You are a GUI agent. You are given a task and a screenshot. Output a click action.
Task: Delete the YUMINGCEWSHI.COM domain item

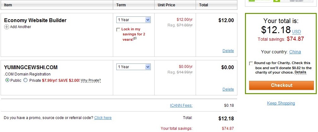(228, 89)
